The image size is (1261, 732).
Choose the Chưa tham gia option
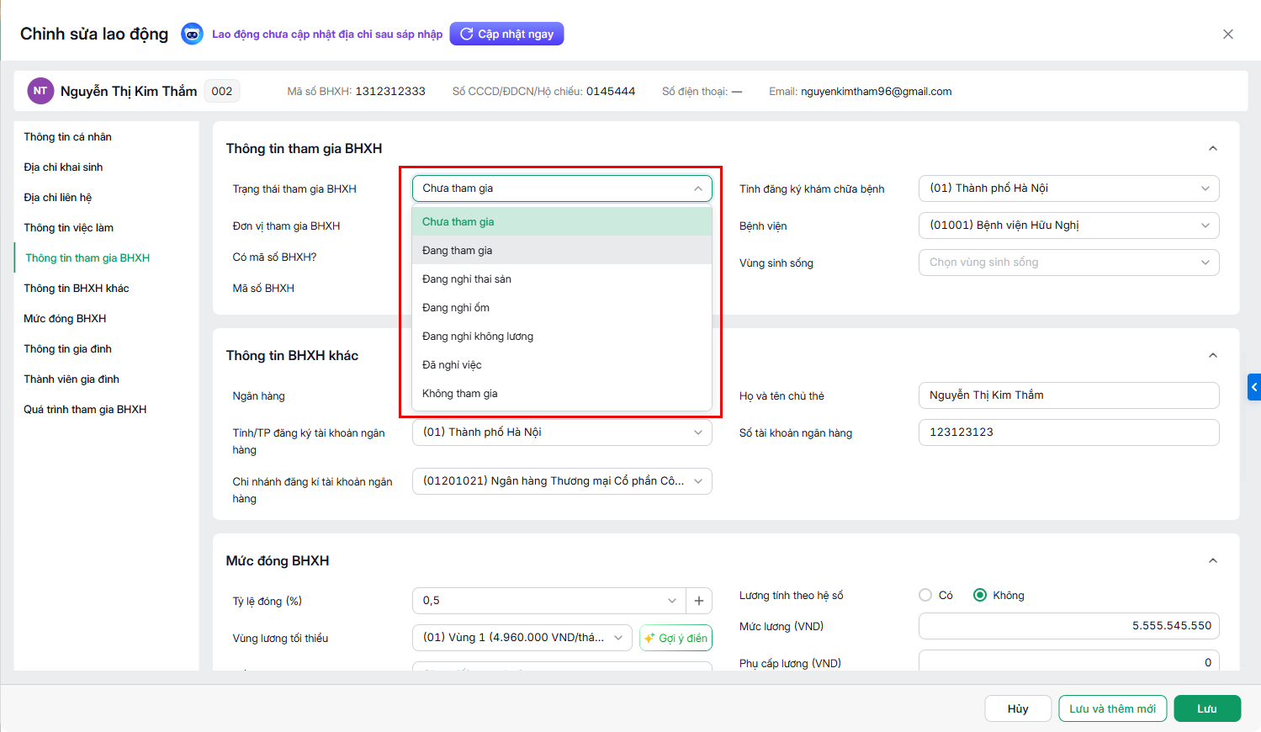point(562,222)
